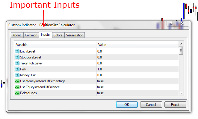198x119 pixels.
Task: Sort the list by Value column header
Action: (x=137, y=45)
